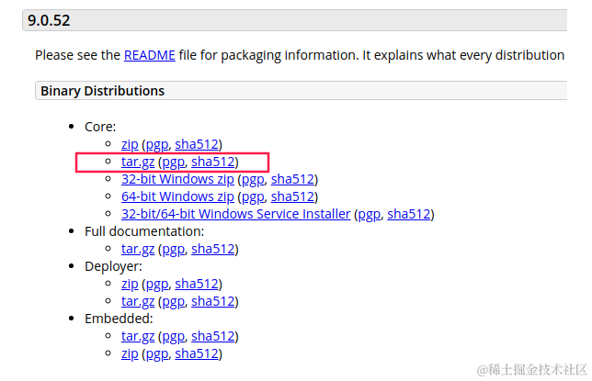Click the "Embedded:" list label
The height and width of the screenshot is (381, 592).
[x=119, y=319]
